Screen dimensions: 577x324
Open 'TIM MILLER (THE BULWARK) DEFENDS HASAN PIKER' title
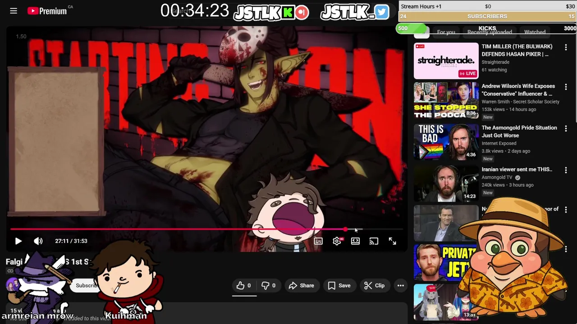coord(517,50)
